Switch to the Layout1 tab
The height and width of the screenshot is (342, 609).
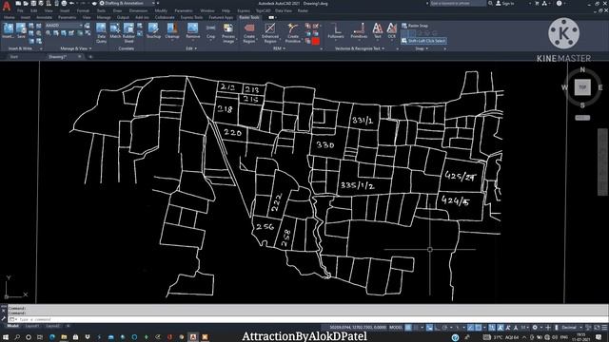point(32,326)
